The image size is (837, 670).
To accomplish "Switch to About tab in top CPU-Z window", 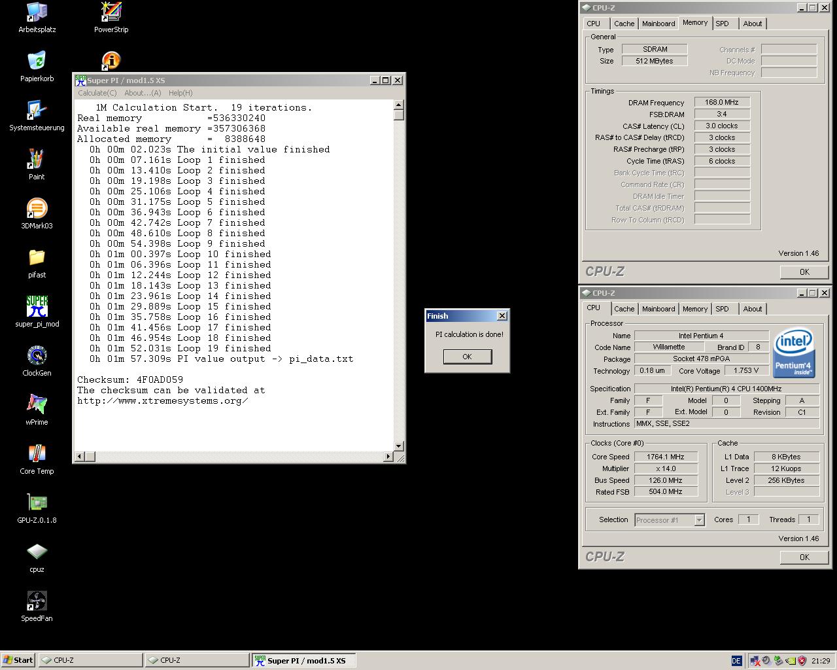I will pyautogui.click(x=753, y=24).
